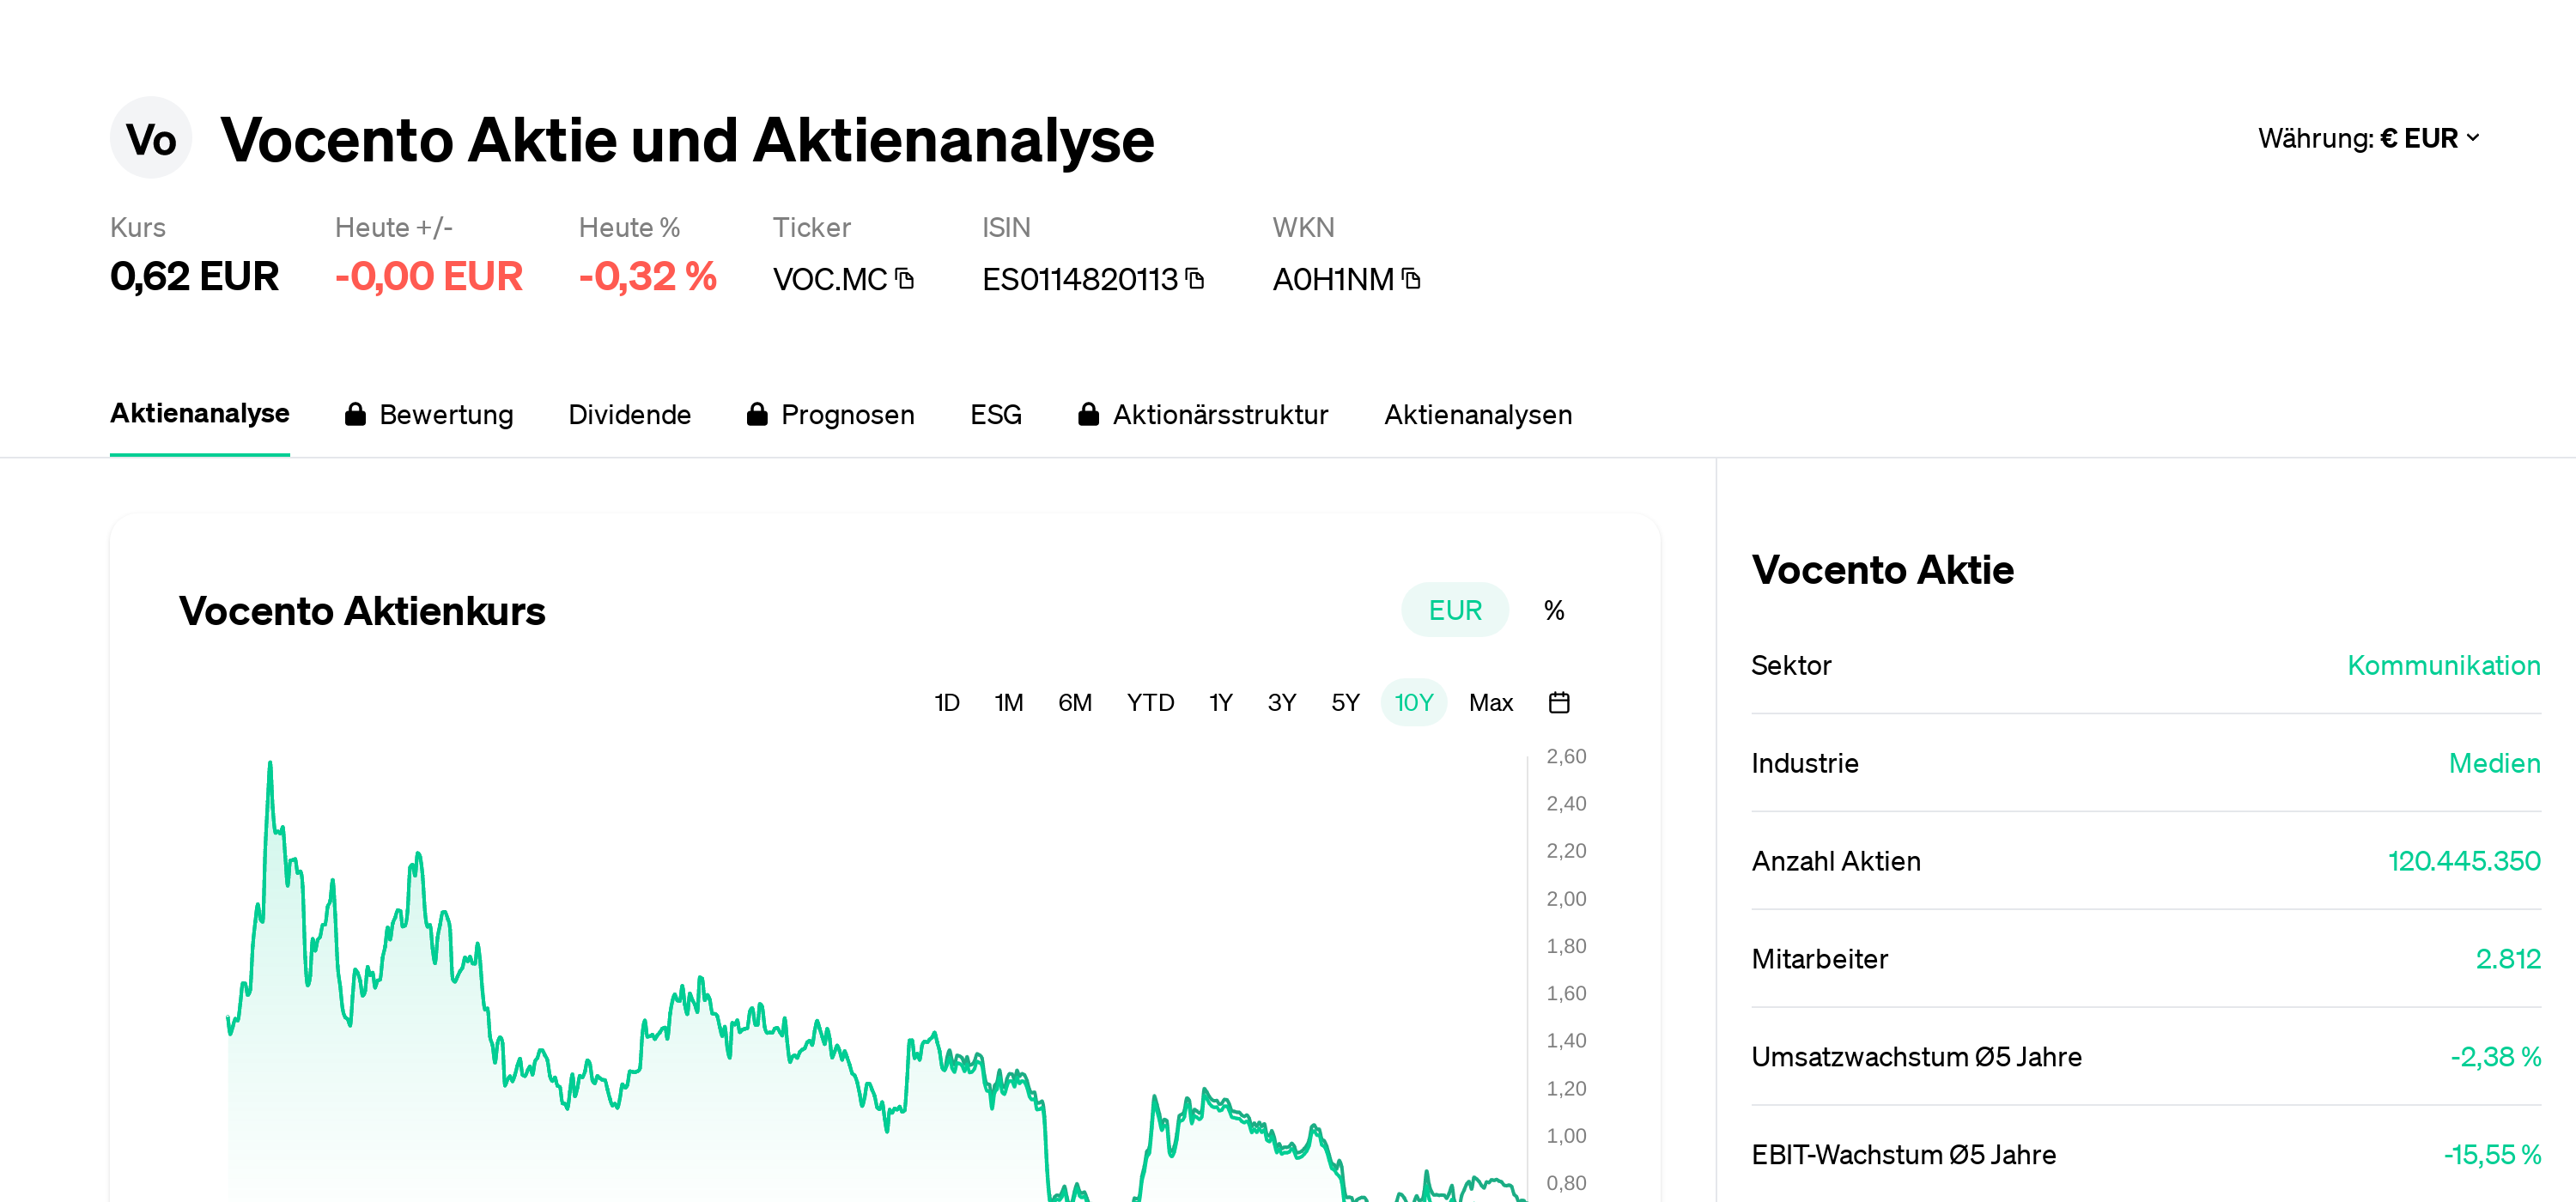Switch chart display to percent mode
This screenshot has width=2576, height=1202.
1553,609
